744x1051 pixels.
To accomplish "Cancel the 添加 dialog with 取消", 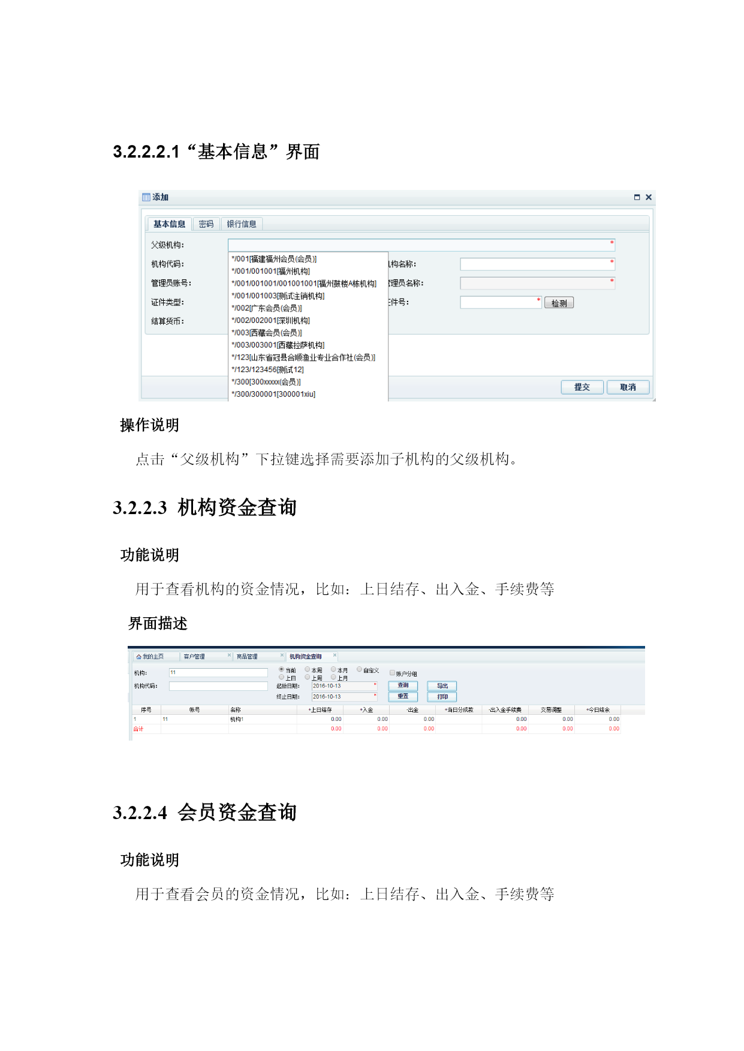I will [x=628, y=387].
